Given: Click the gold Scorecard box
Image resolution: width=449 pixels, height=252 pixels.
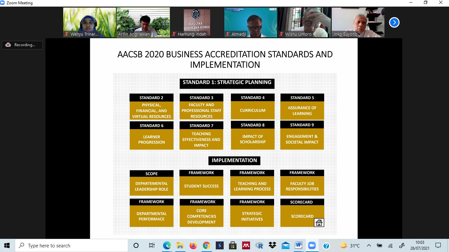Looking at the screenshot, I should [x=302, y=216].
